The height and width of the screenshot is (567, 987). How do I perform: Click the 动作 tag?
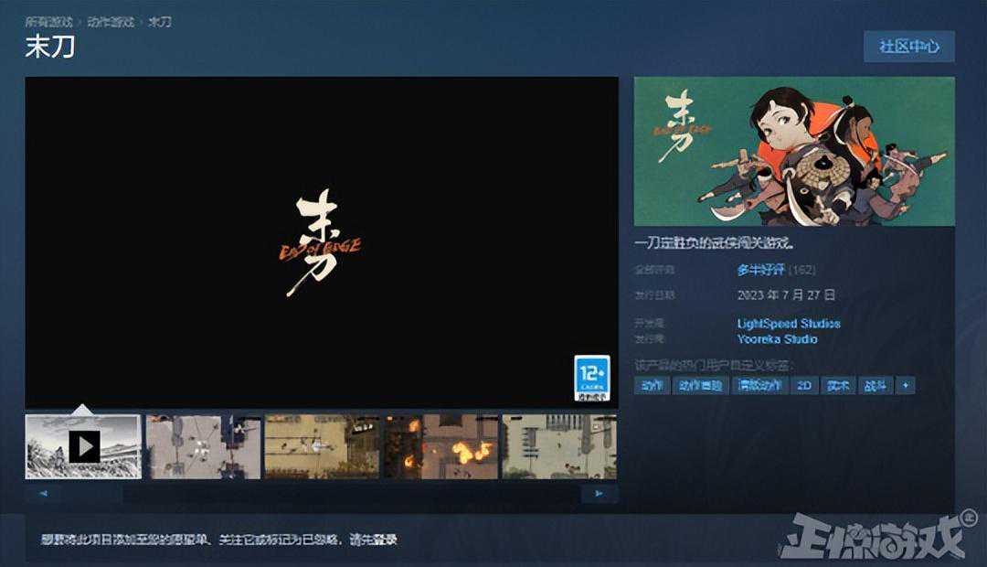(652, 386)
